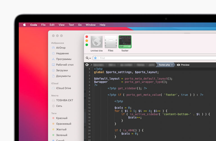Open Сеть in Finder sidebar
216x141 pixels.
(x=59, y=106)
